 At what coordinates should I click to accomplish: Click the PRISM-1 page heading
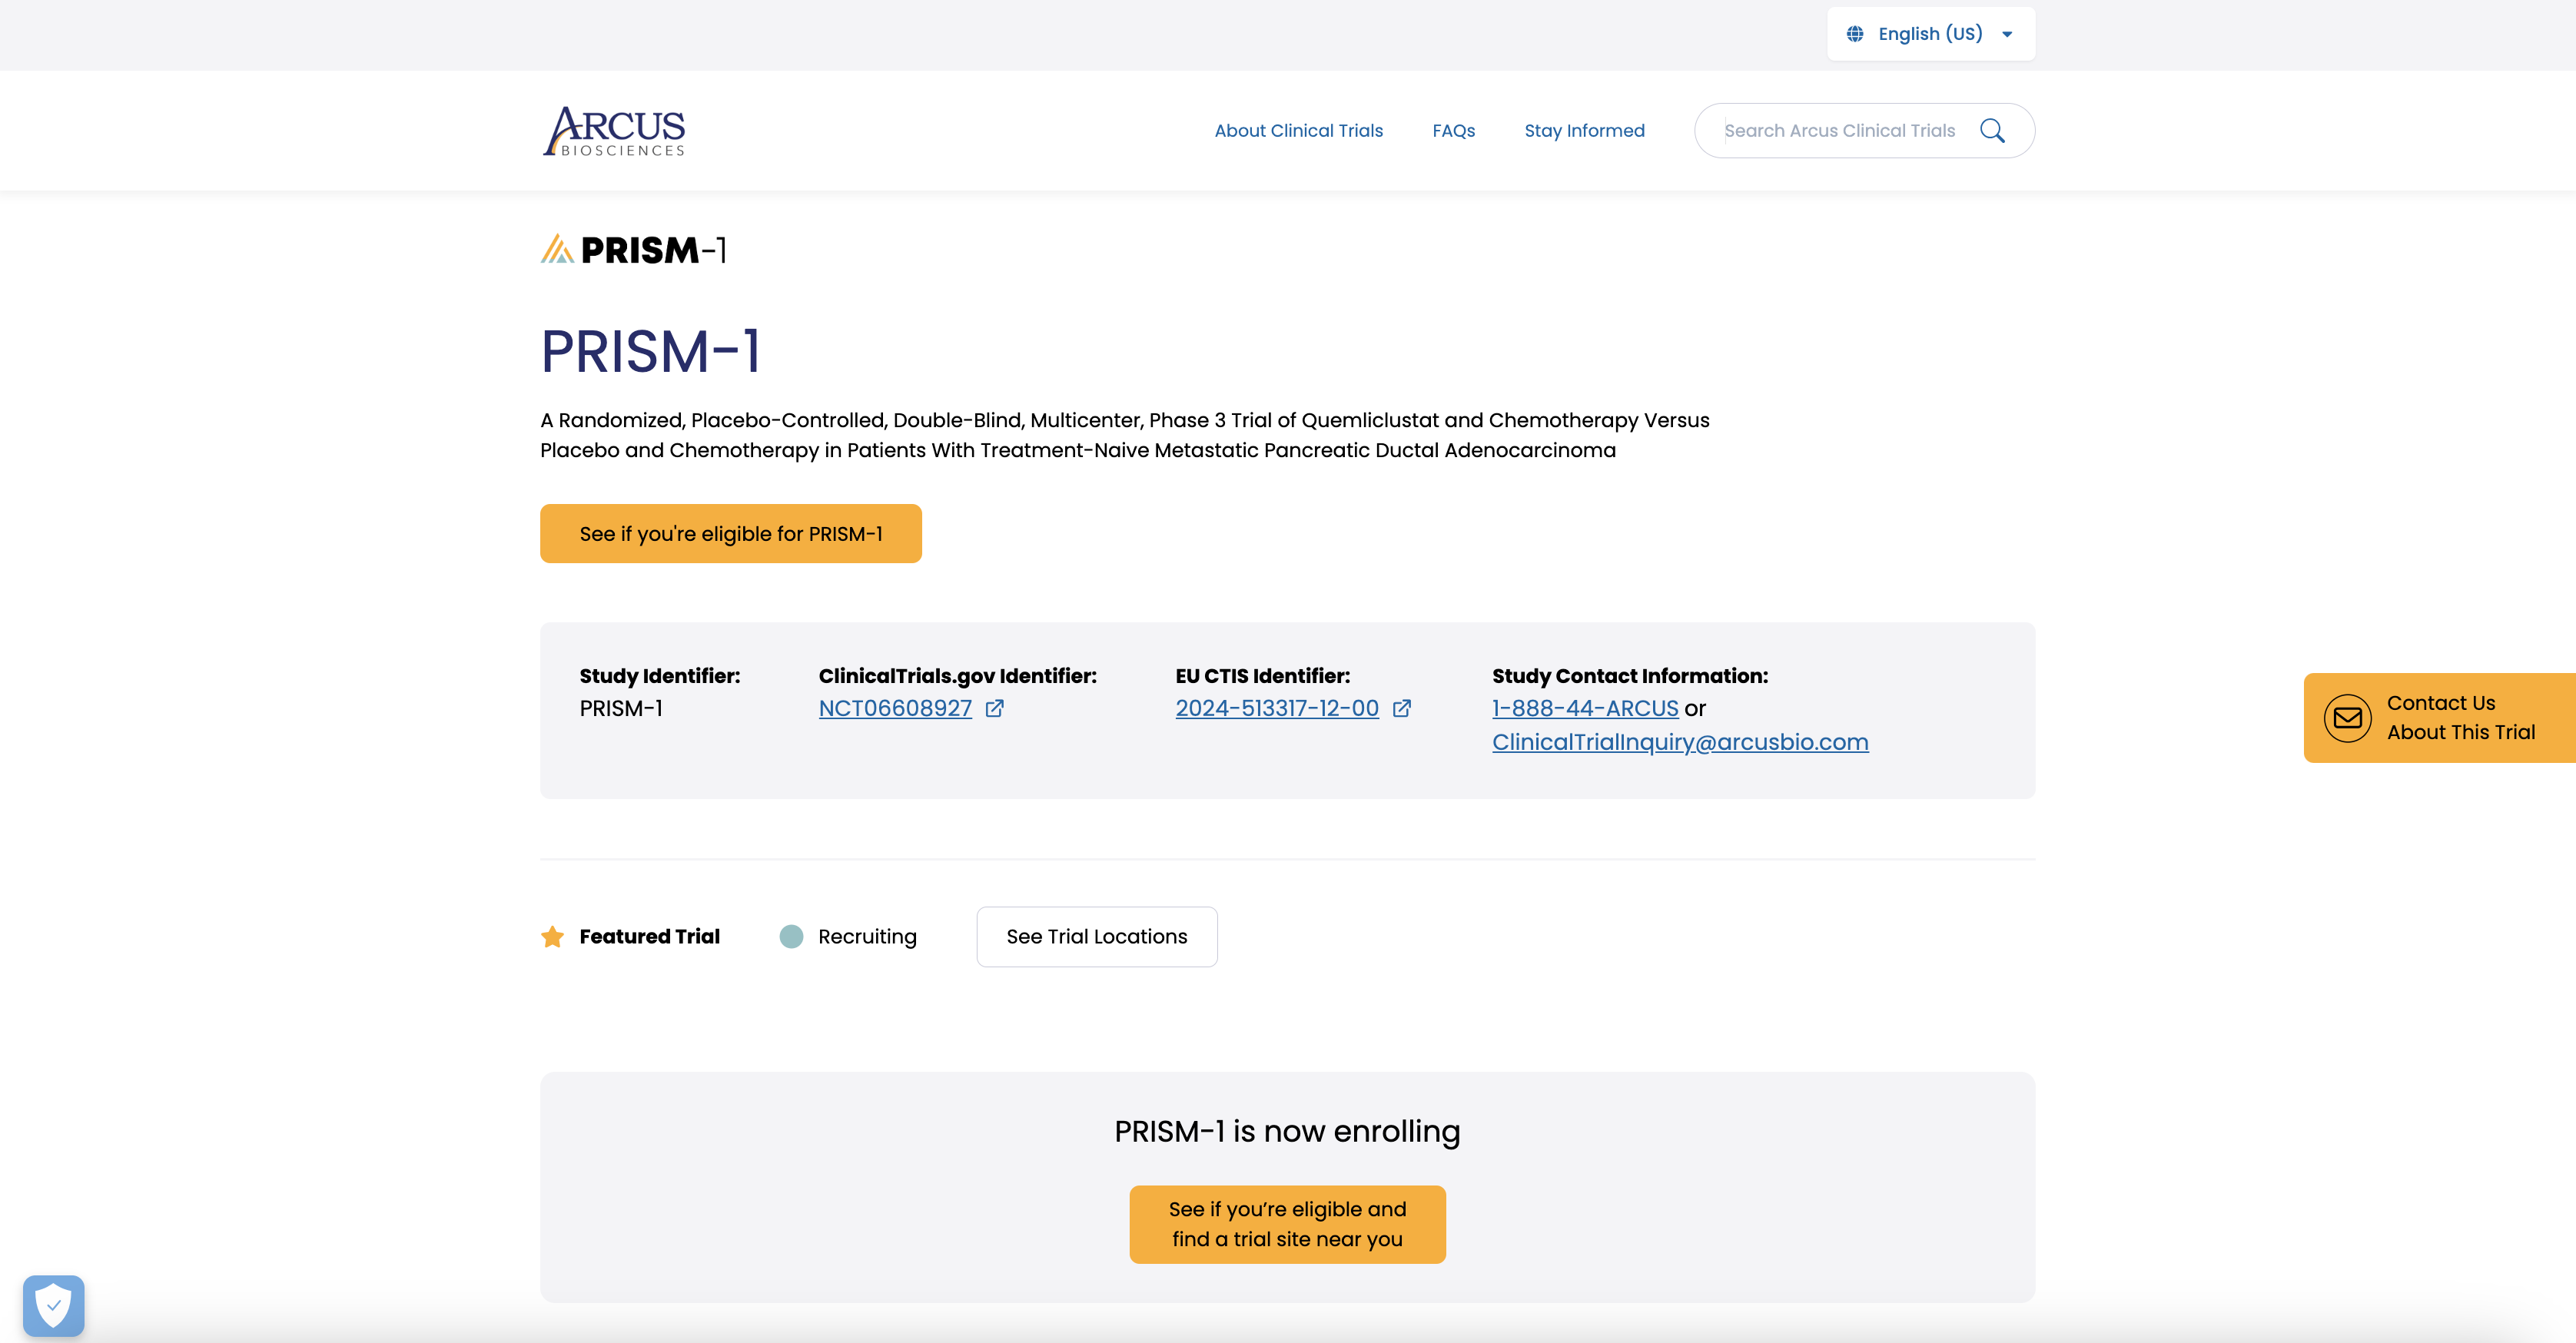651,351
